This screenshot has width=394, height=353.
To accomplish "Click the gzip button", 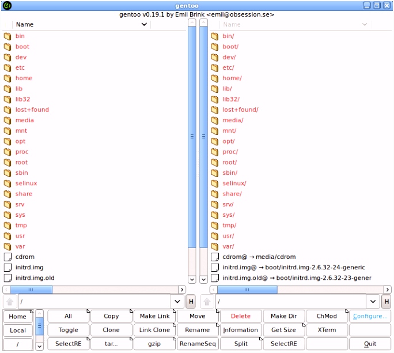I will click(x=154, y=344).
